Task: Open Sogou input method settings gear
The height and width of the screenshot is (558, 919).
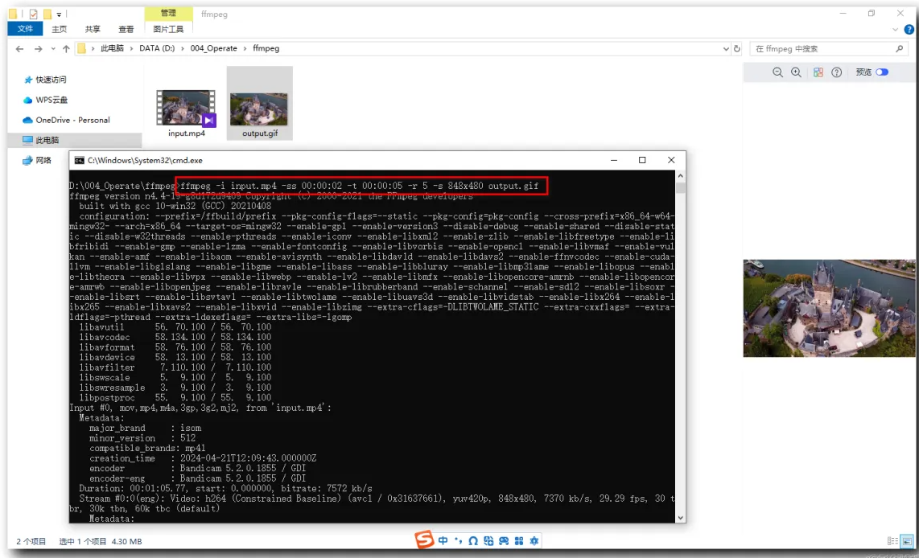Action: [x=534, y=540]
